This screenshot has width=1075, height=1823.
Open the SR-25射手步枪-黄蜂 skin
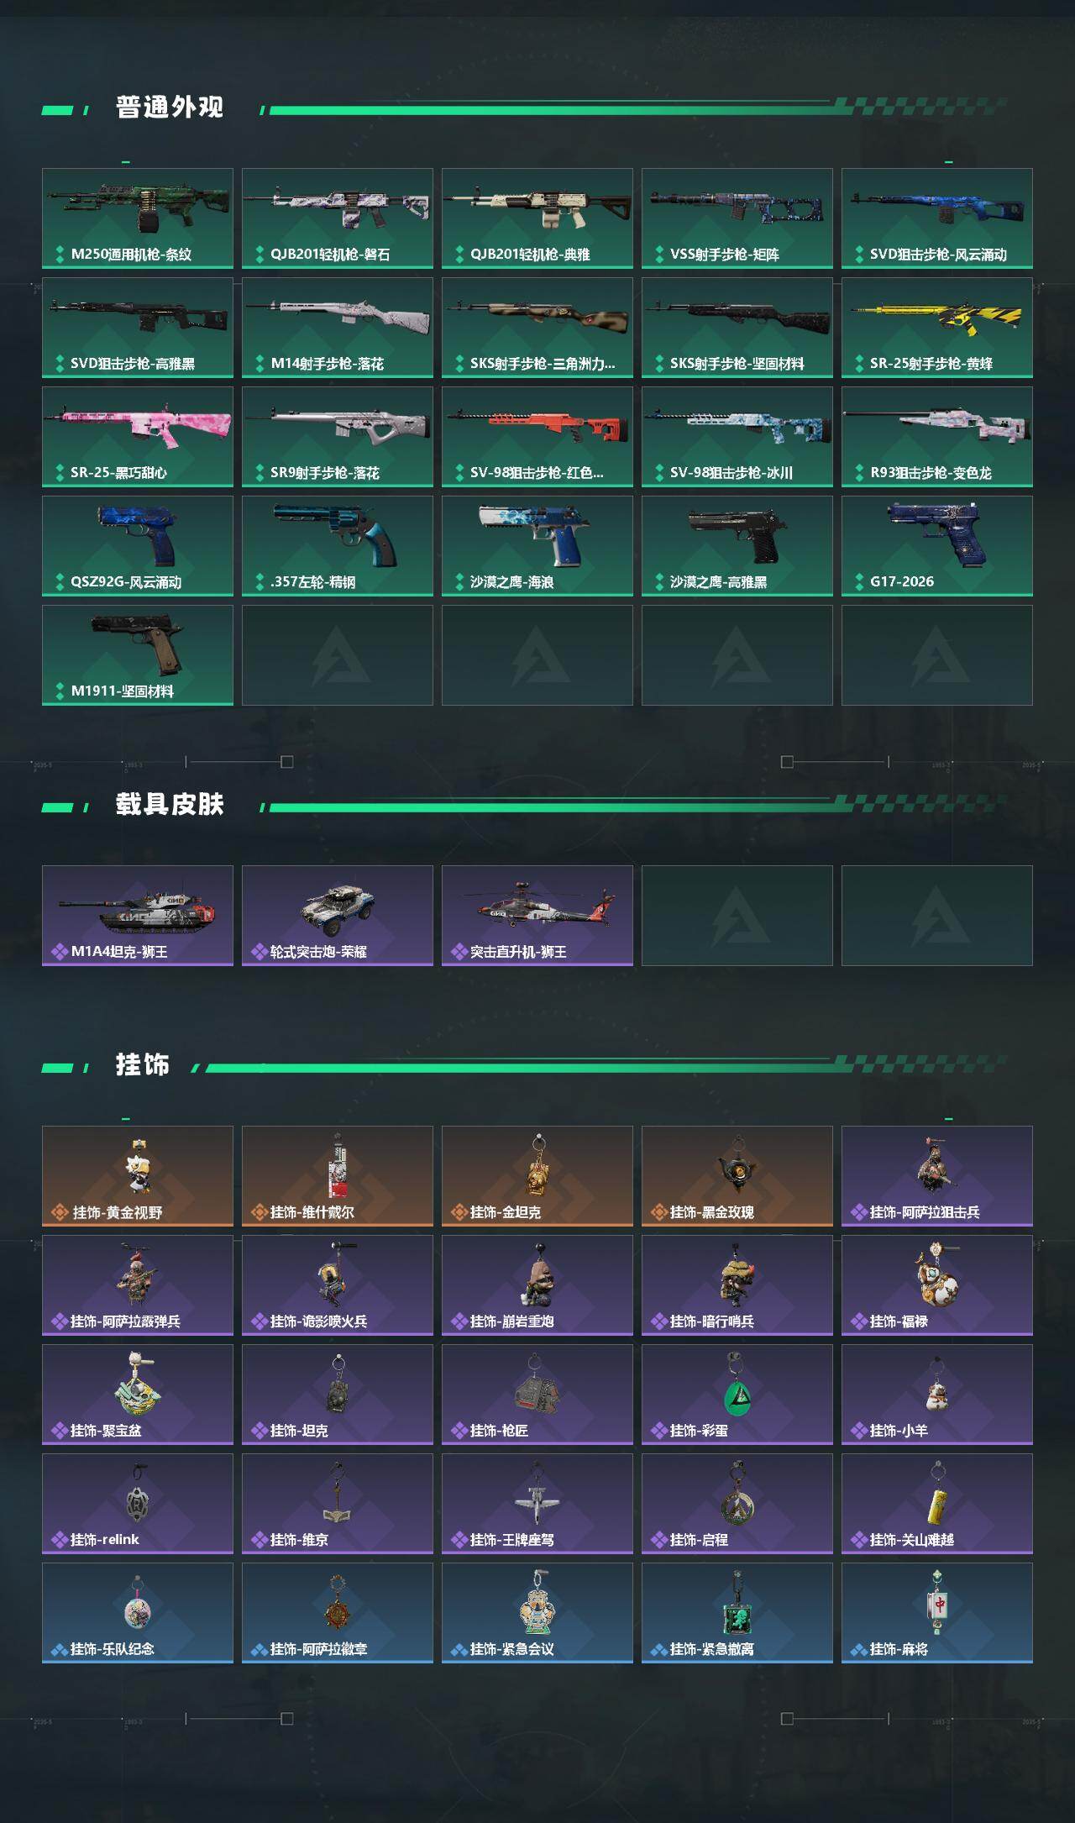(937, 328)
